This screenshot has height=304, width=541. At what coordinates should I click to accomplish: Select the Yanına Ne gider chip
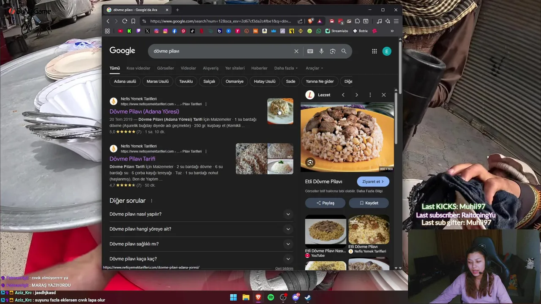click(x=320, y=81)
